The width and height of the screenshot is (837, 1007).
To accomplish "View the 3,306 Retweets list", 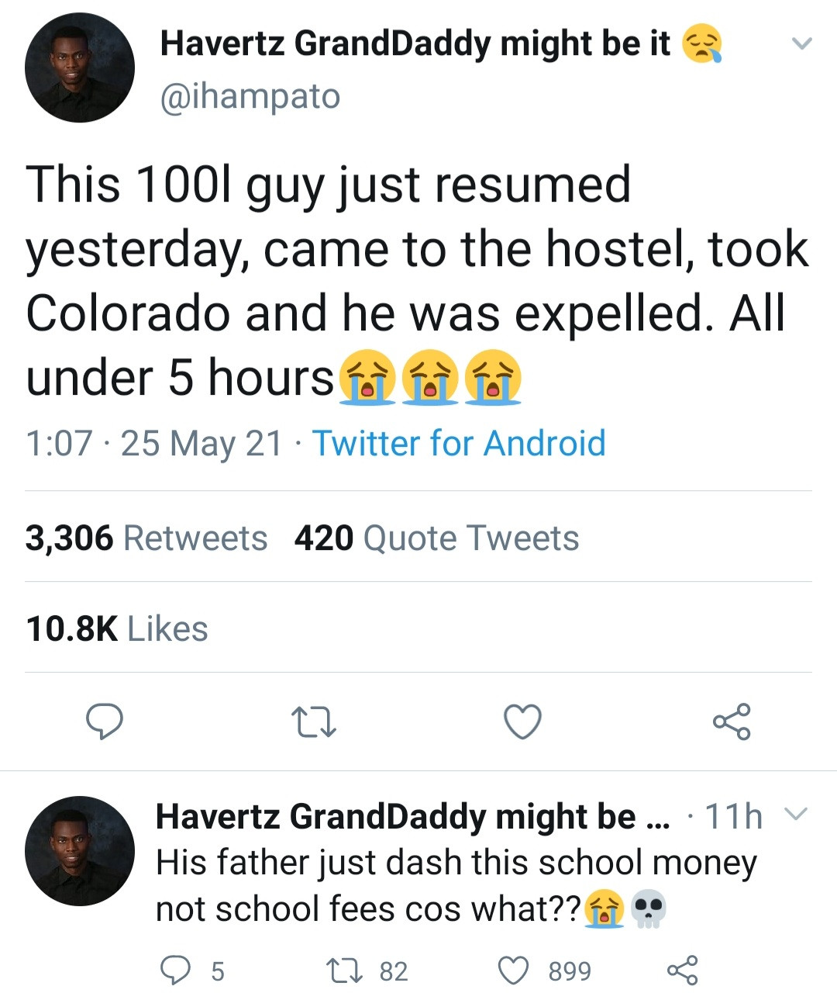I will coord(146,538).
